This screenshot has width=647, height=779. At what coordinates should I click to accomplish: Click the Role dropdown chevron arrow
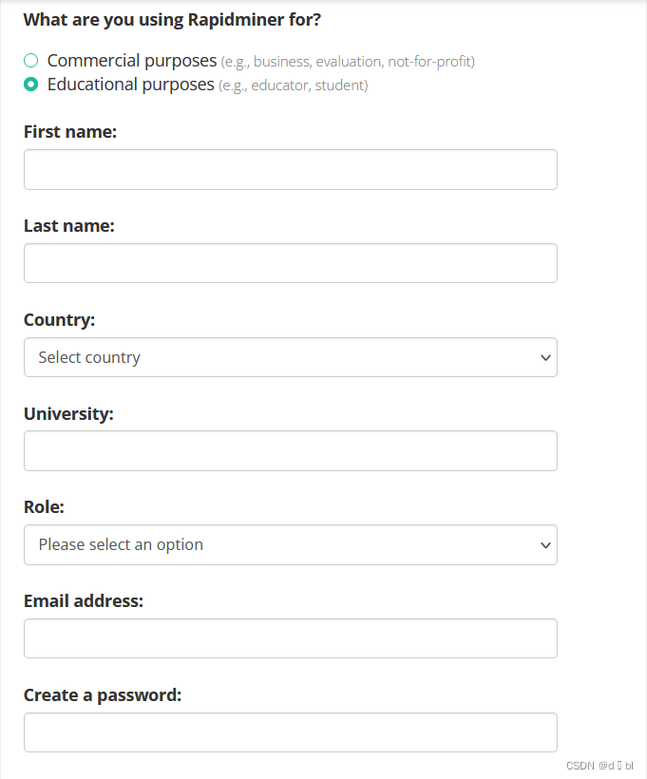pyautogui.click(x=544, y=545)
